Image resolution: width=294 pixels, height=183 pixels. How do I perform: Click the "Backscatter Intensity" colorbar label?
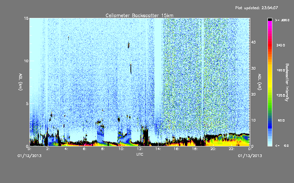pos(287,82)
